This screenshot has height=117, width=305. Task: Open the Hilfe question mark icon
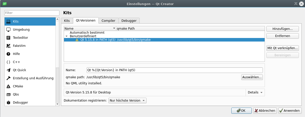pos(8,54)
